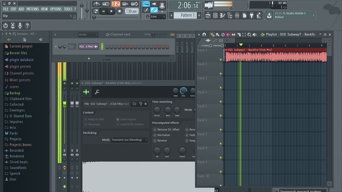Click the cut/scissors icon below menu bar
The width and height of the screenshot is (342, 192).
(13, 26)
